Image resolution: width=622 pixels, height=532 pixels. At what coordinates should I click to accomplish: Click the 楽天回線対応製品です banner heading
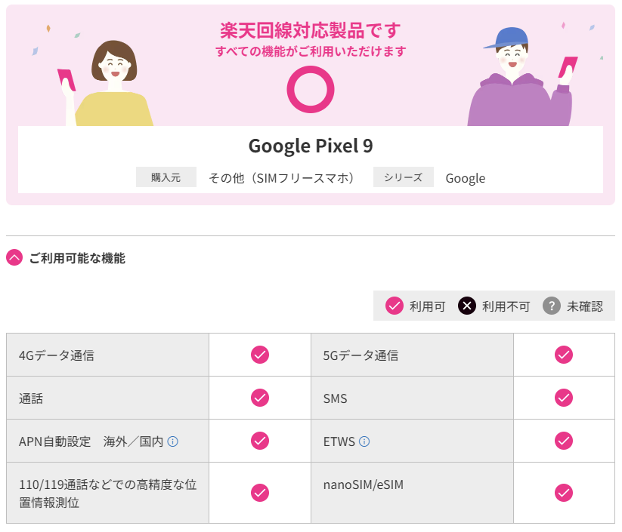(x=311, y=30)
